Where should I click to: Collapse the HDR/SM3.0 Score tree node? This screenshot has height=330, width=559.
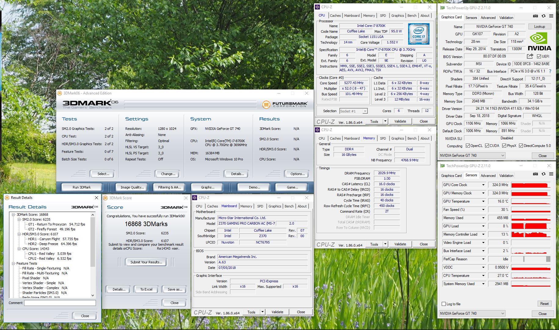coord(19,234)
